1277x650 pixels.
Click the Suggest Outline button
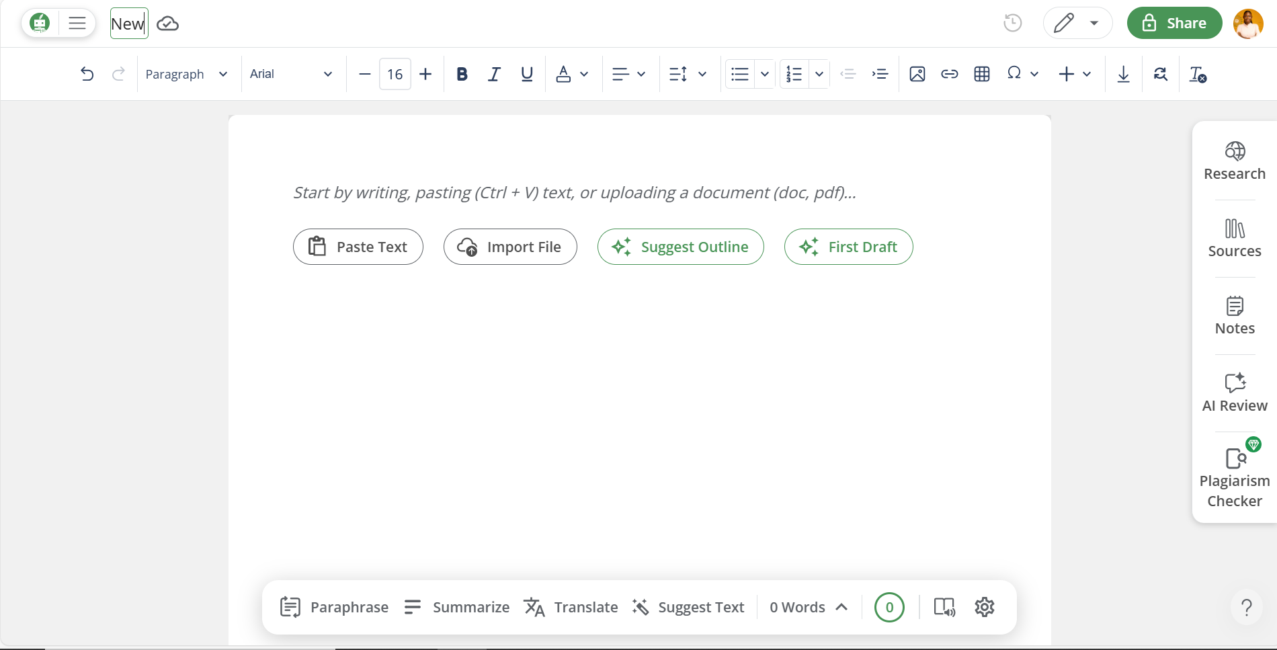point(681,247)
